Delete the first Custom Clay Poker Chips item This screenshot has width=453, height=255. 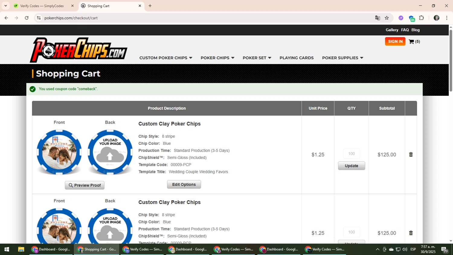(411, 154)
